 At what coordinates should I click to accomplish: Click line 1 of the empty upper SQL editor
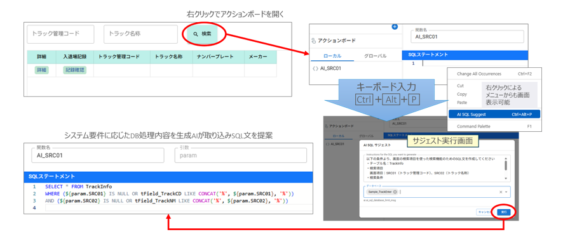474,63
